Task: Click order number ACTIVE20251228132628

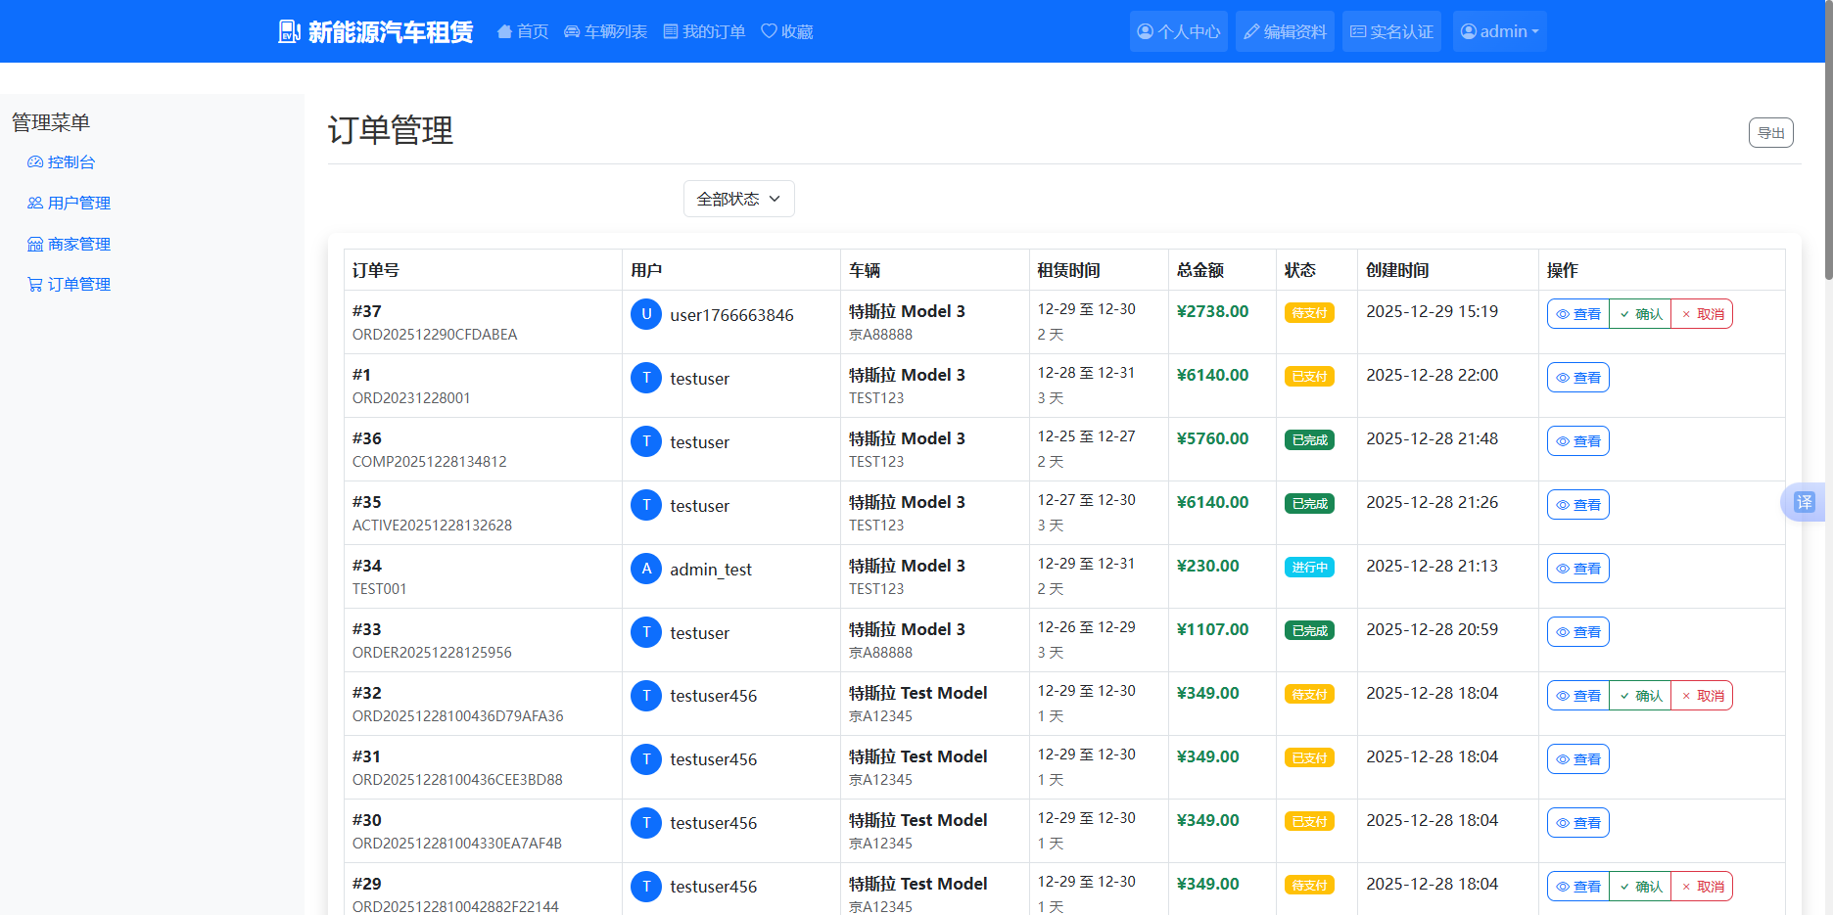Action: pos(432,526)
